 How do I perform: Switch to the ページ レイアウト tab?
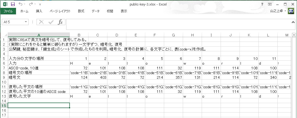[60, 11]
